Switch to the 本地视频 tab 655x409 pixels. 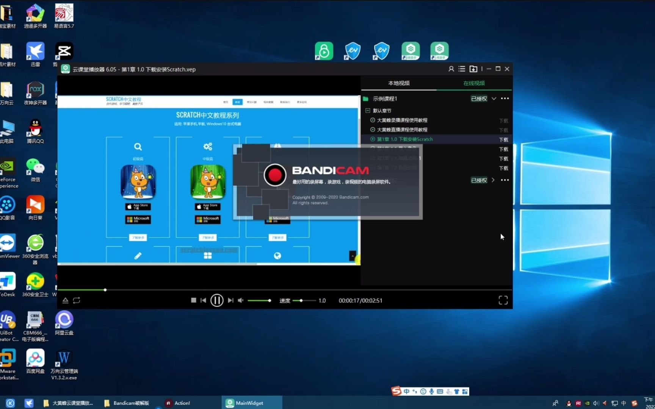click(399, 83)
